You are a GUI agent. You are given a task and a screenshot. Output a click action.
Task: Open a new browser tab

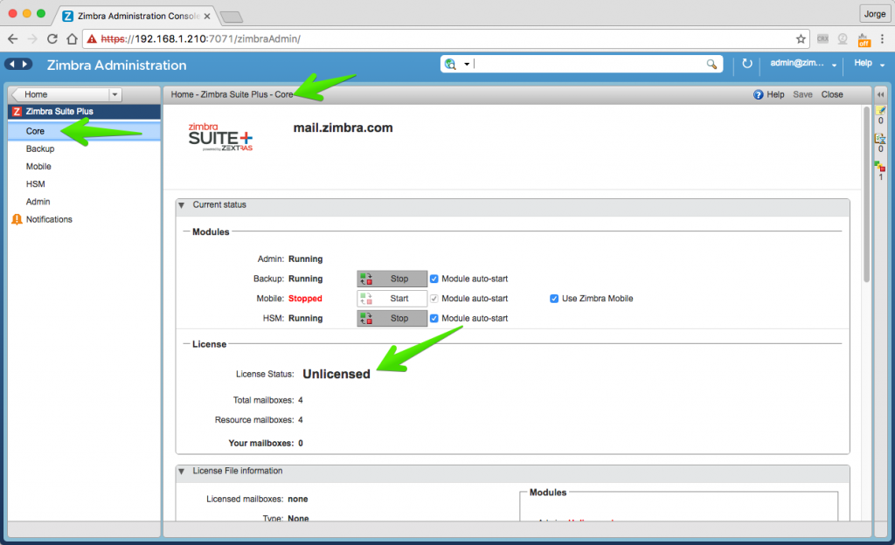click(x=231, y=17)
